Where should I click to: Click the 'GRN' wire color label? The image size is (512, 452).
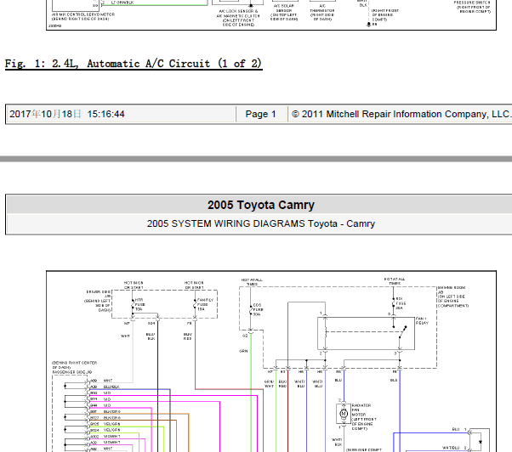[243, 351]
